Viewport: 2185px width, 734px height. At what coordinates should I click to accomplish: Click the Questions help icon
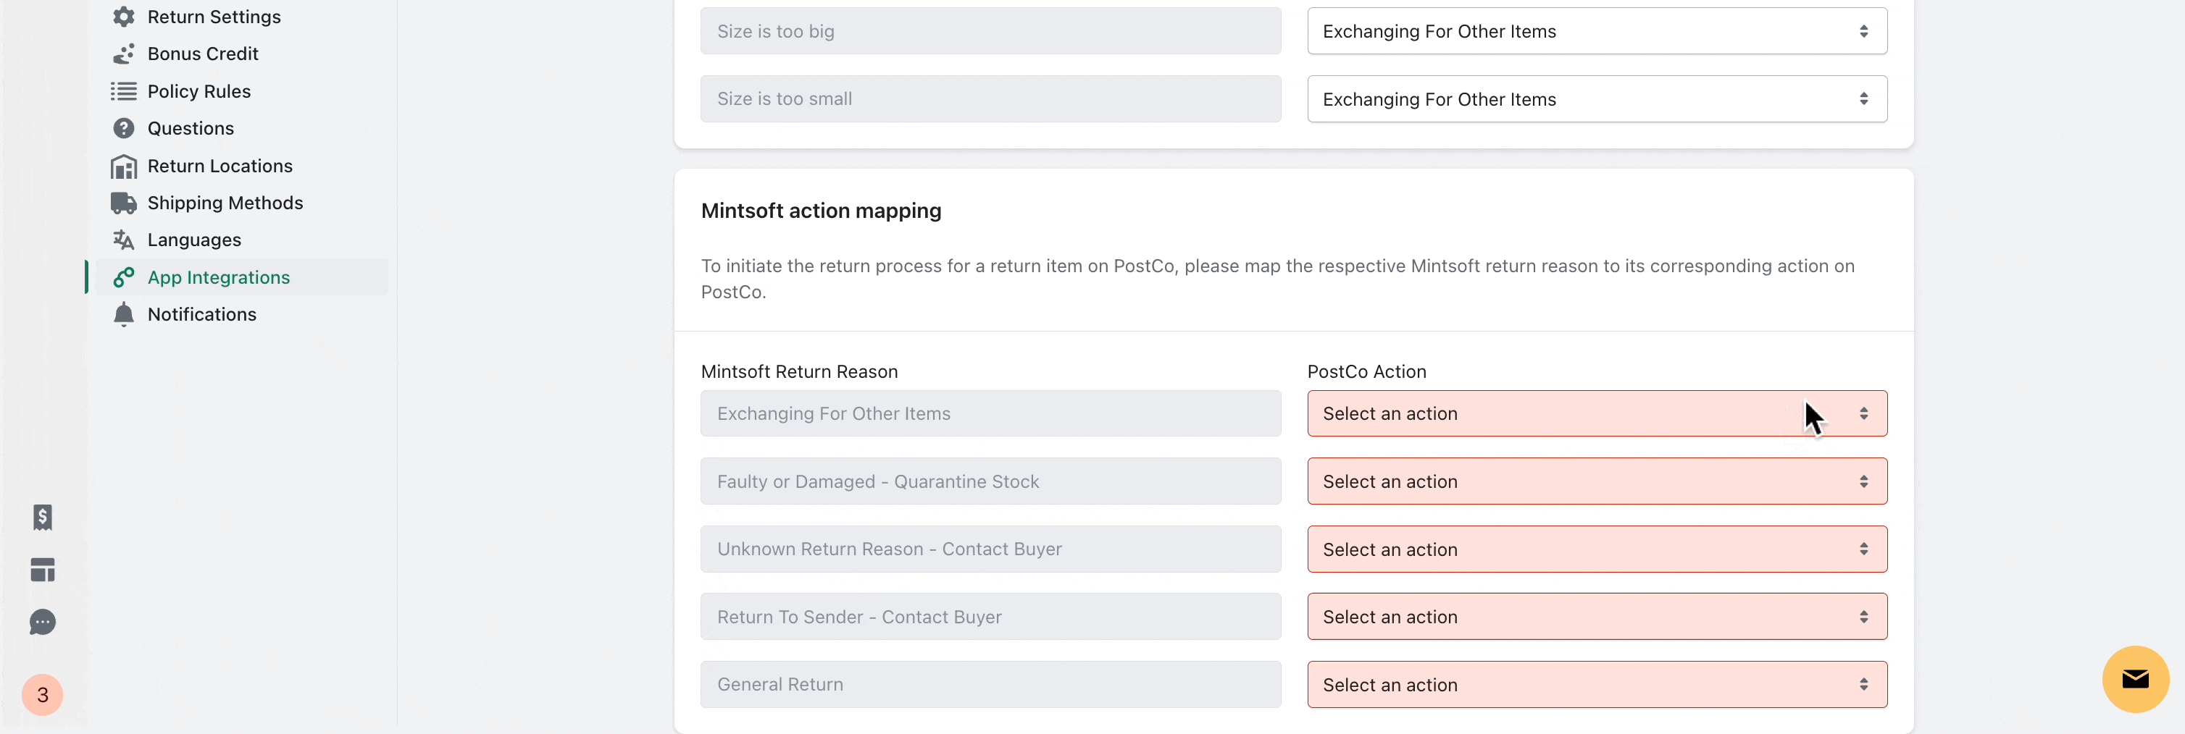124,129
